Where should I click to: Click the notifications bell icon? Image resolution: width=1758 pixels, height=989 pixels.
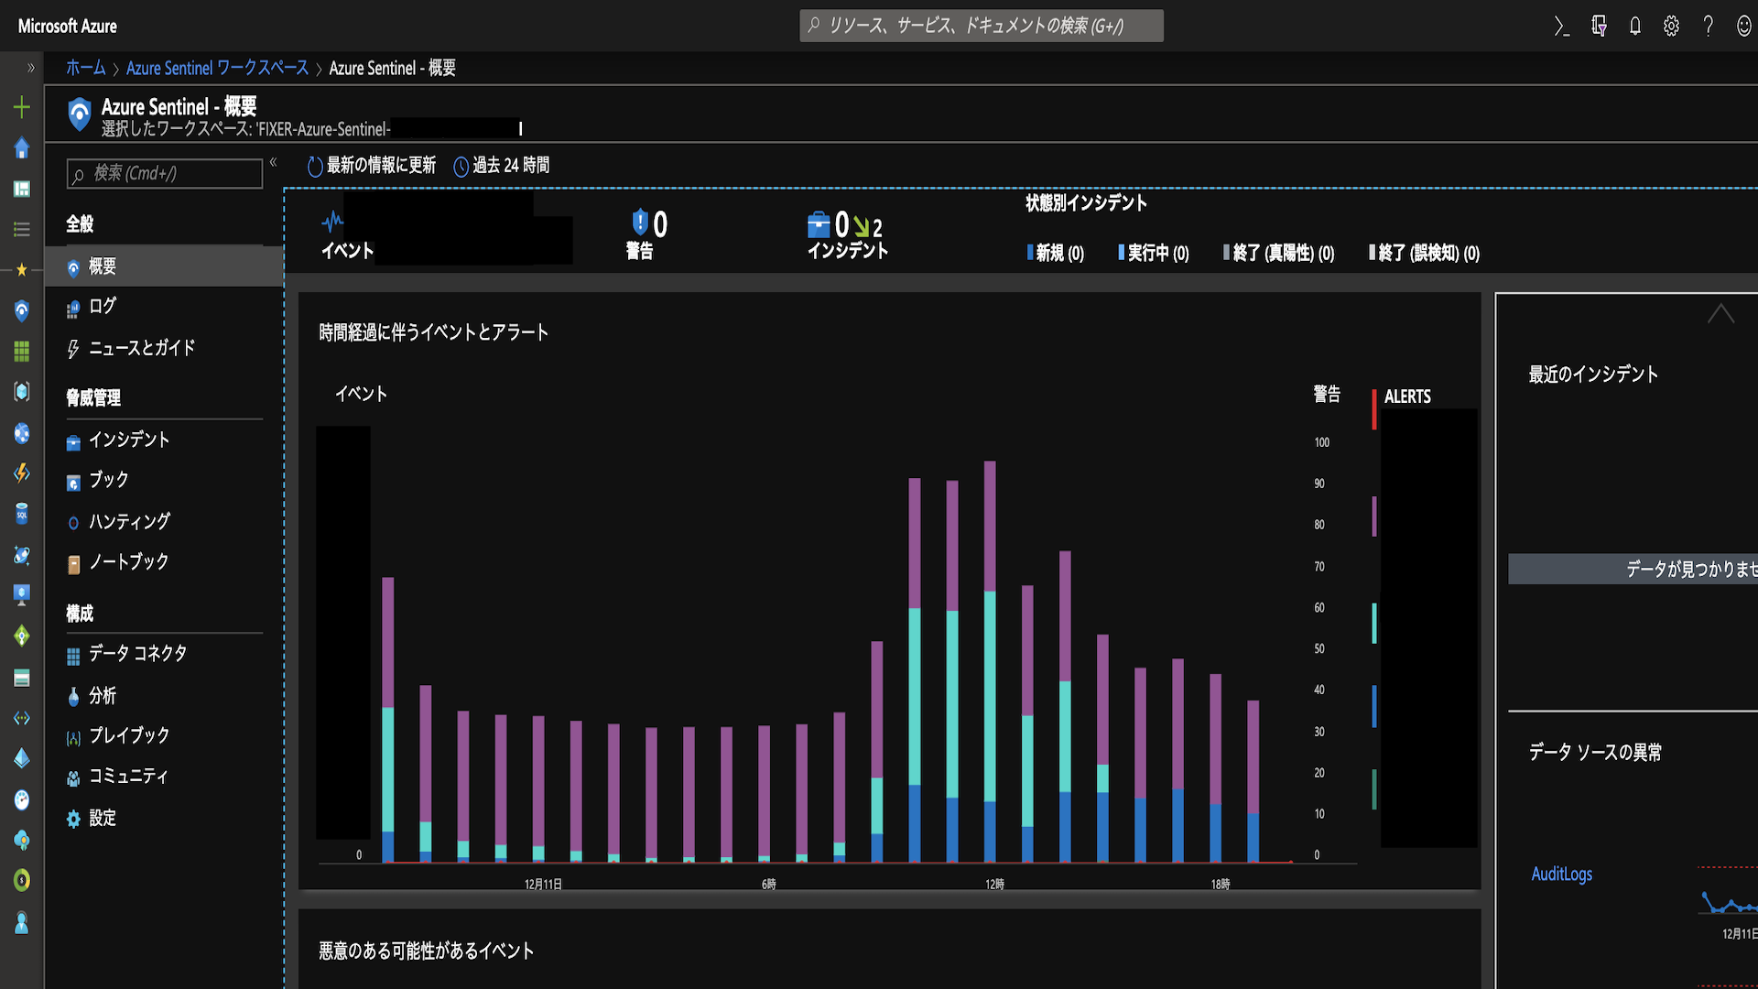point(1634,27)
